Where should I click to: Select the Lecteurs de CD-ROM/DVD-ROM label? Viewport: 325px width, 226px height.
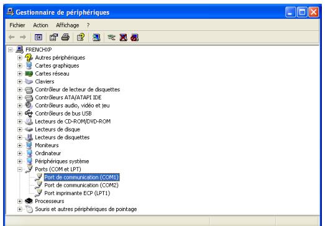click(x=73, y=122)
